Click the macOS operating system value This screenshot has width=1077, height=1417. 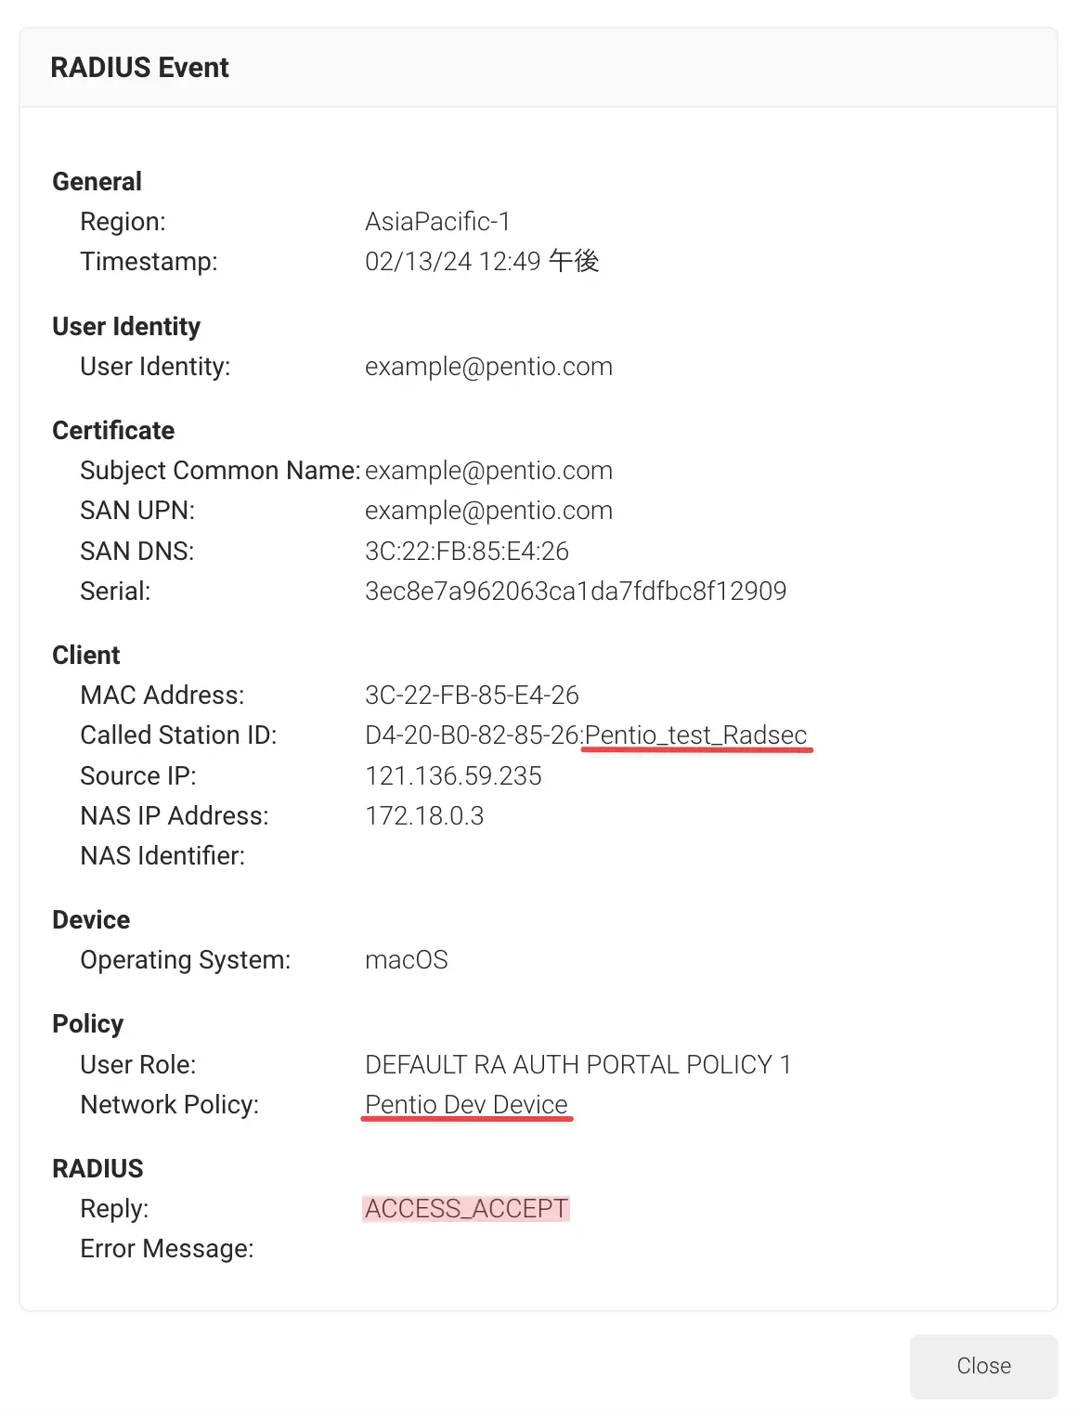coord(407,959)
